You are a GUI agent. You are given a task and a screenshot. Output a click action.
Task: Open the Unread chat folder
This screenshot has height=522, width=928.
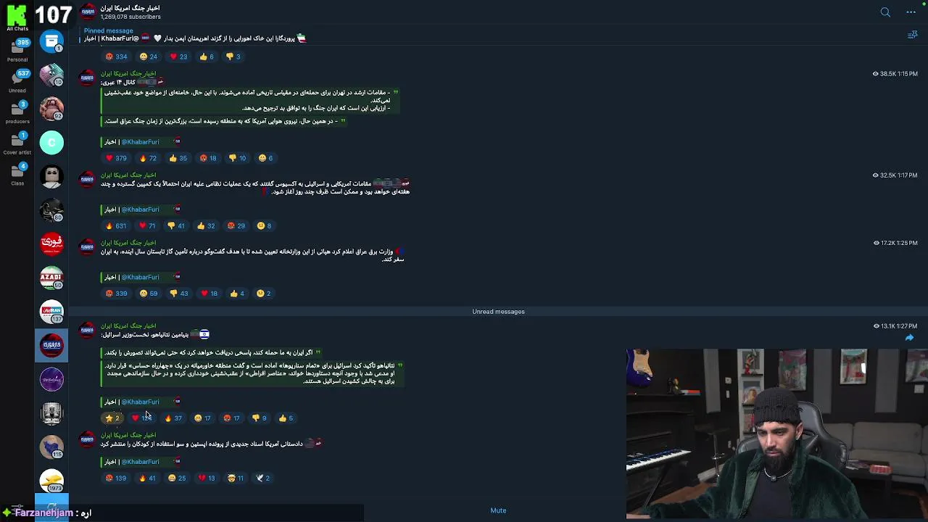(17, 80)
